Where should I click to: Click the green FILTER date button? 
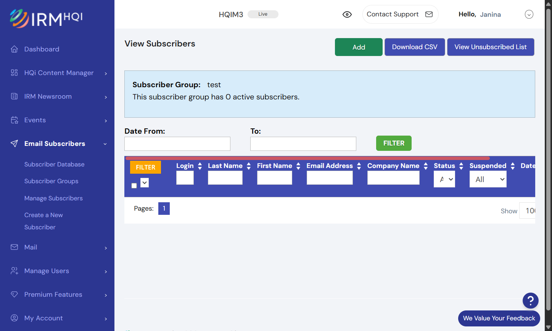point(394,143)
